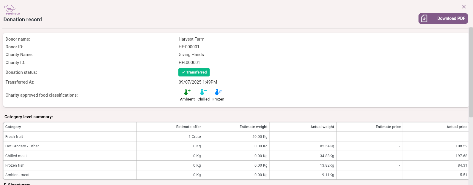Click the checkmark in Transferred badge
Image resolution: width=473 pixels, height=185 pixels.
point(183,72)
